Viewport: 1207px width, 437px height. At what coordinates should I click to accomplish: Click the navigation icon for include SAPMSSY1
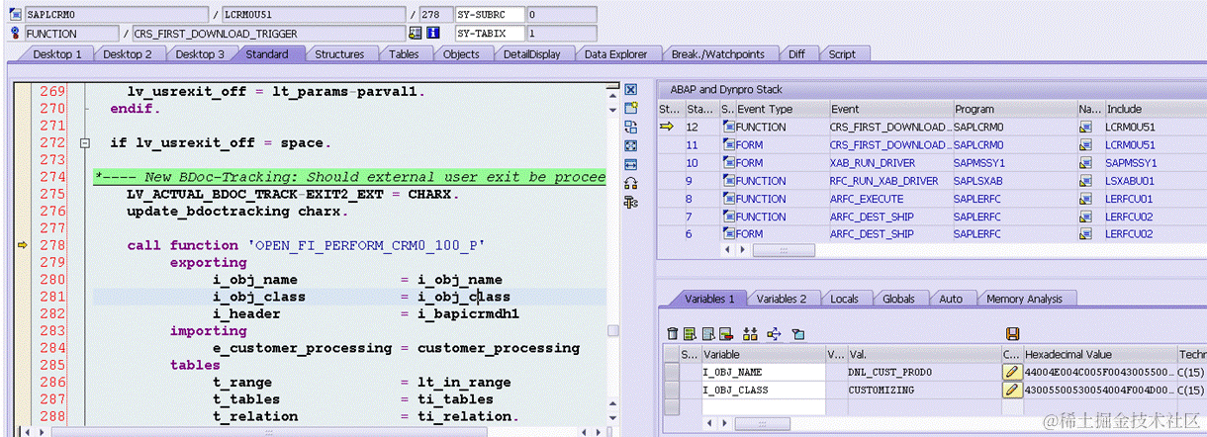pyautogui.click(x=1085, y=163)
